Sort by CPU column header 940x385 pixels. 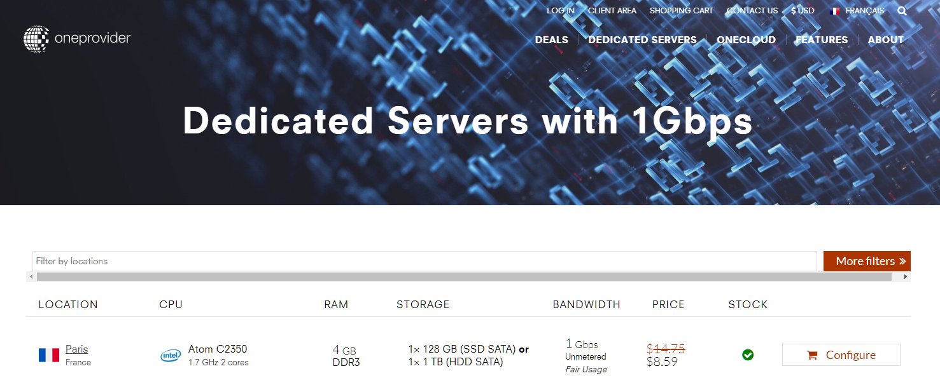[x=171, y=304]
